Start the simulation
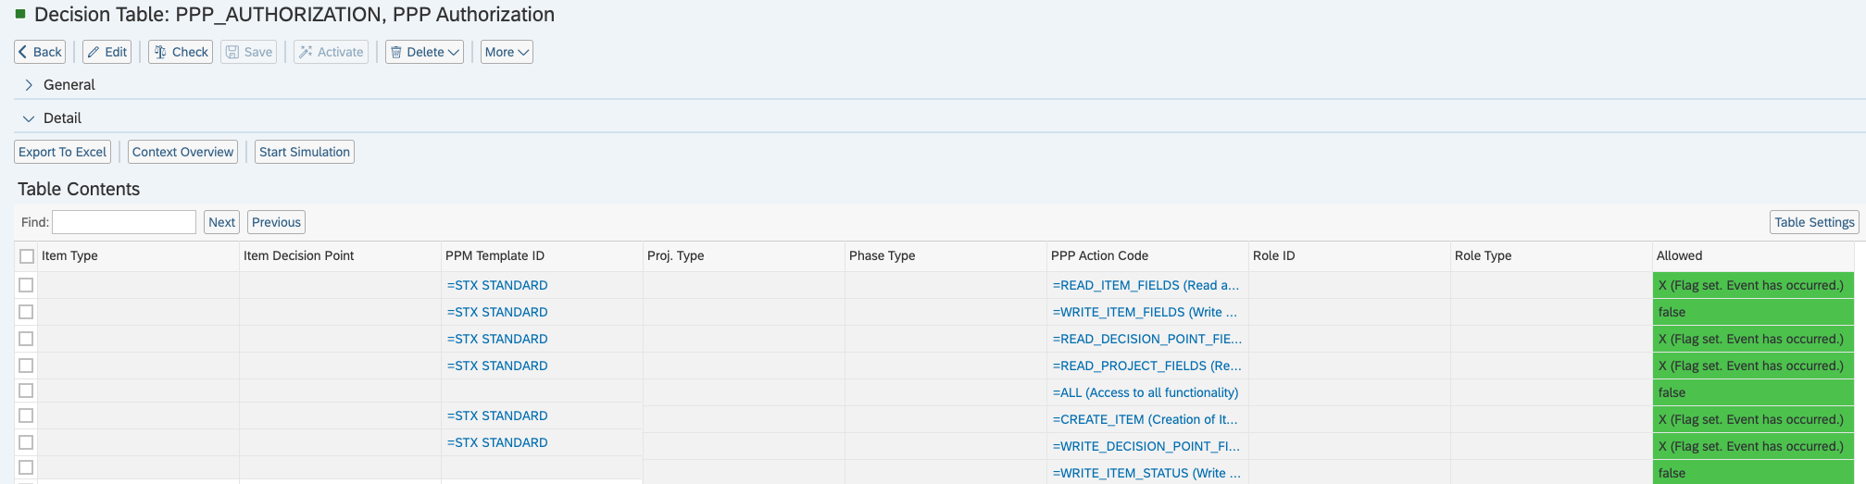Image resolution: width=1866 pixels, height=484 pixels. 305,152
